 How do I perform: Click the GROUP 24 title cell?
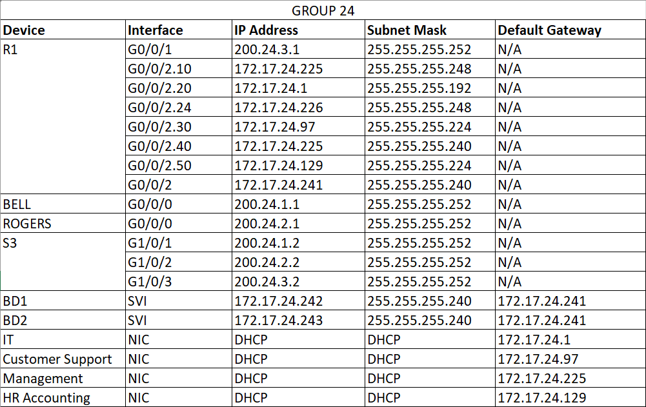click(x=323, y=10)
